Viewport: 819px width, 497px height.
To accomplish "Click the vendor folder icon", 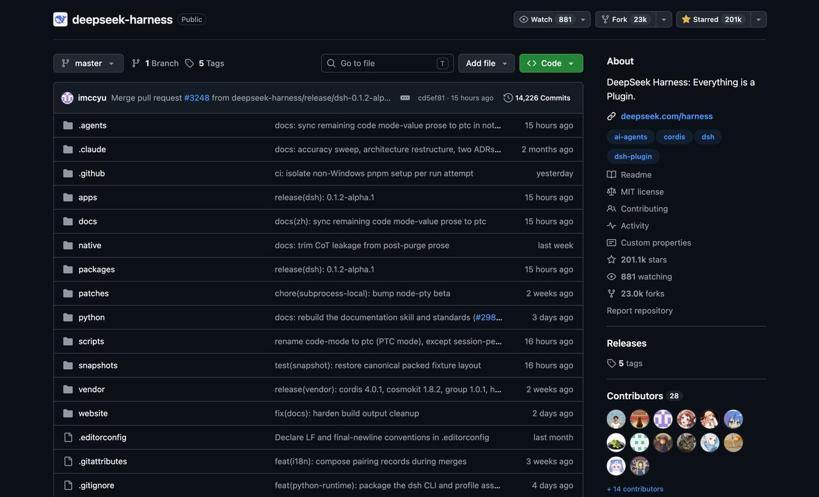I will tap(68, 389).
